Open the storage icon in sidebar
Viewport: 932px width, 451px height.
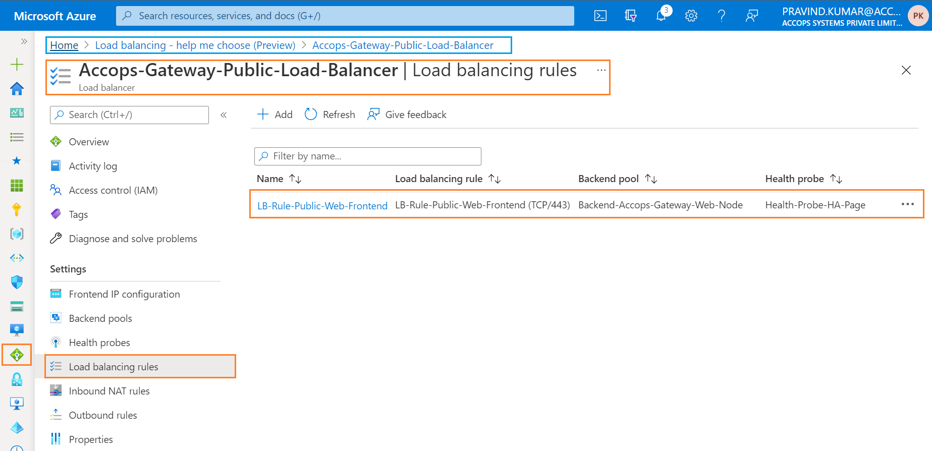coord(17,306)
